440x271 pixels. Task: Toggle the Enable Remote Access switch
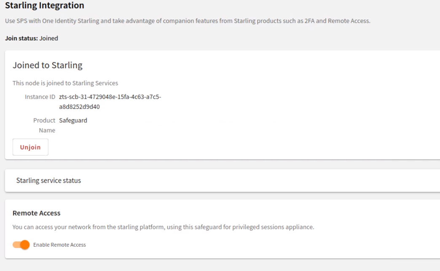point(21,244)
